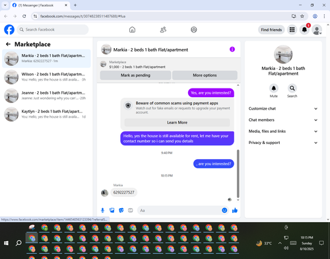This screenshot has width=330, height=259.
Task: Record a voice clip with microphone icon
Action: 102,210
